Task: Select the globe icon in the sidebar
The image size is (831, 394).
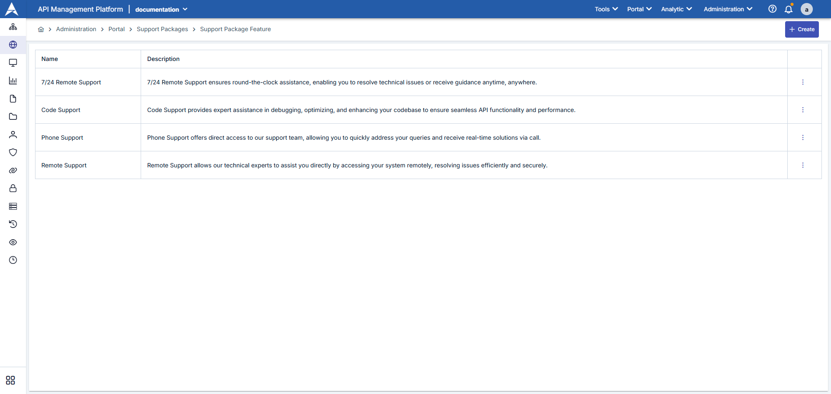Action: (x=13, y=45)
